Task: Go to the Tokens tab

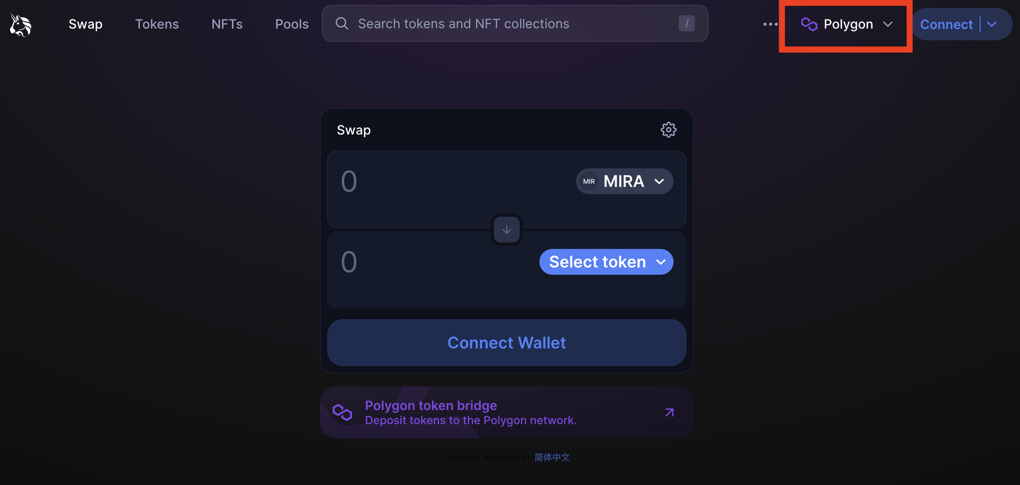Action: pos(157,24)
